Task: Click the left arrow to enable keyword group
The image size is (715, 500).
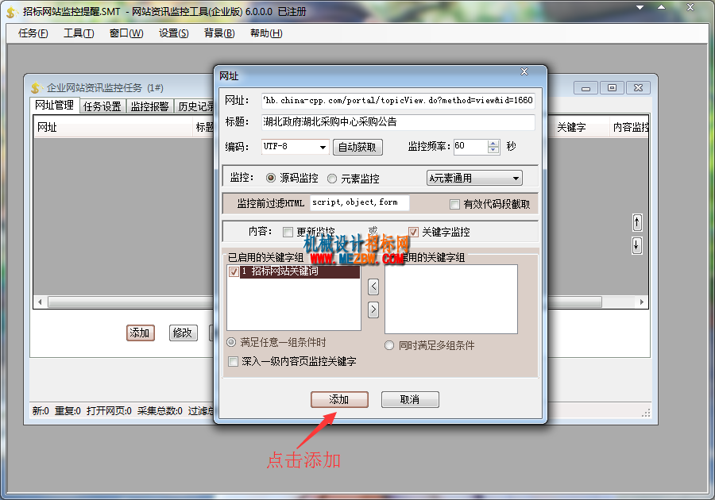Action: pos(373,287)
